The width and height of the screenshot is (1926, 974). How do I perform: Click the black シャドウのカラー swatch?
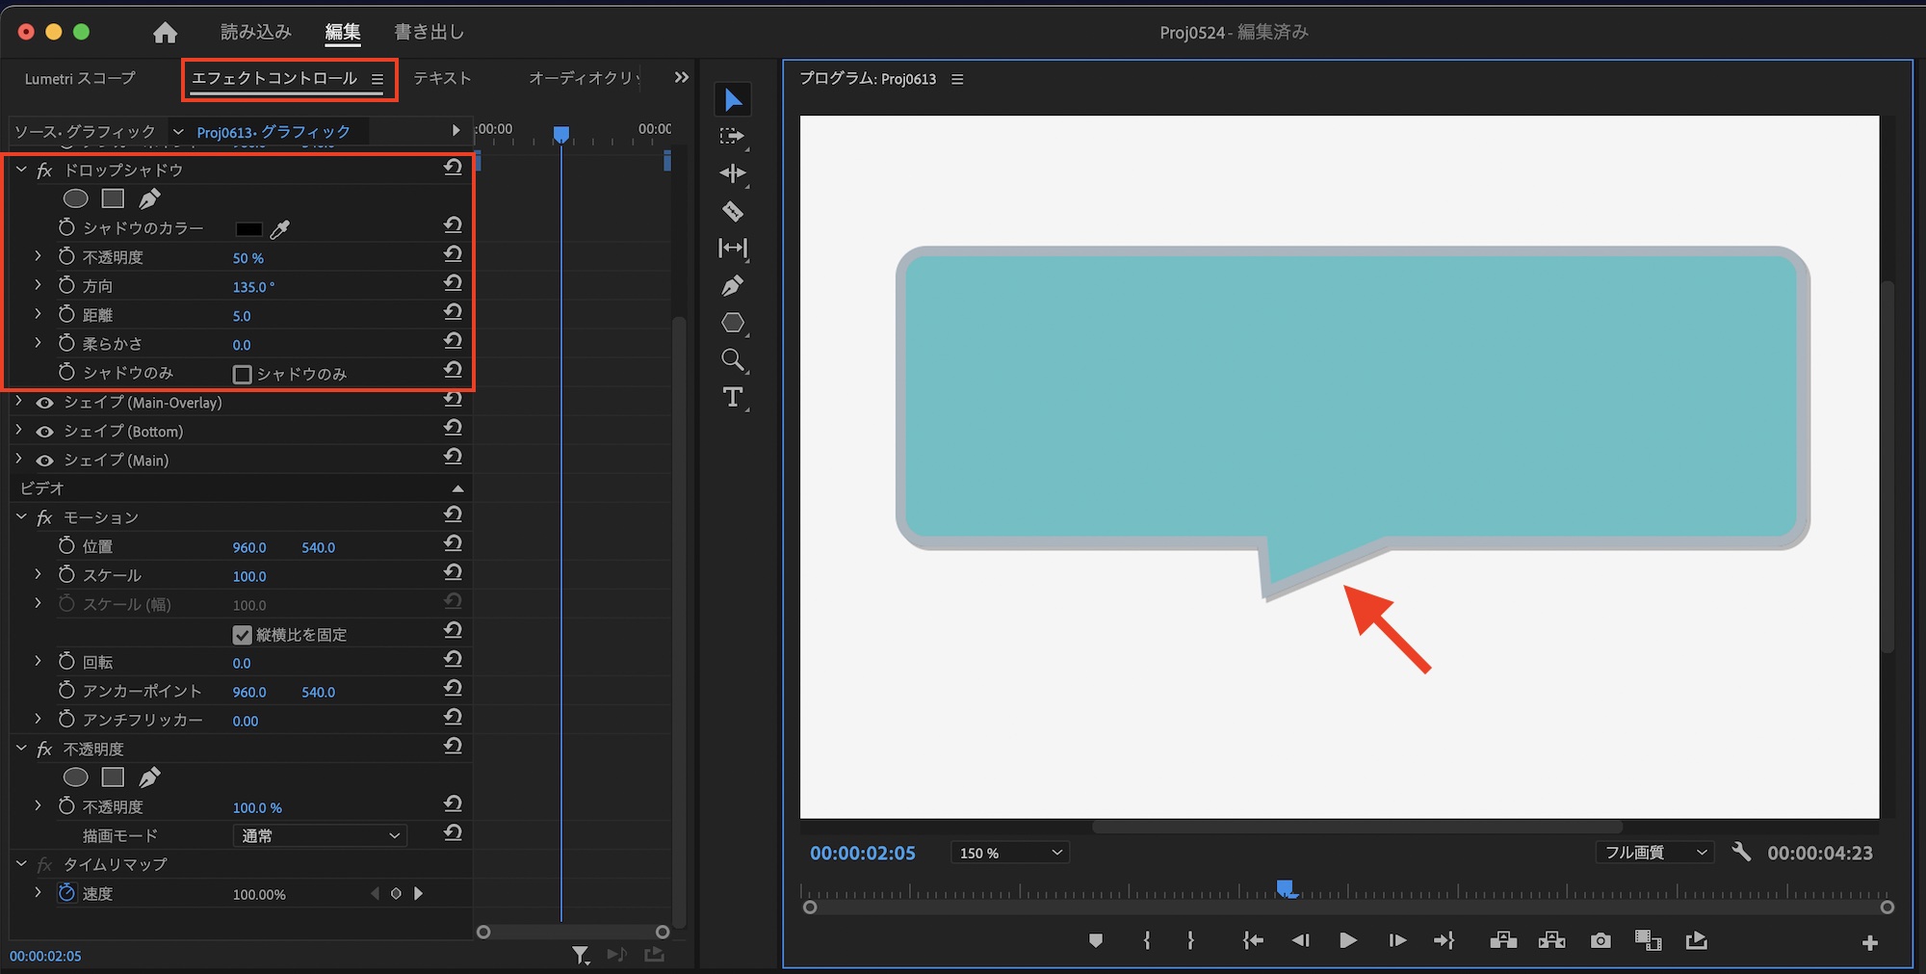248,229
